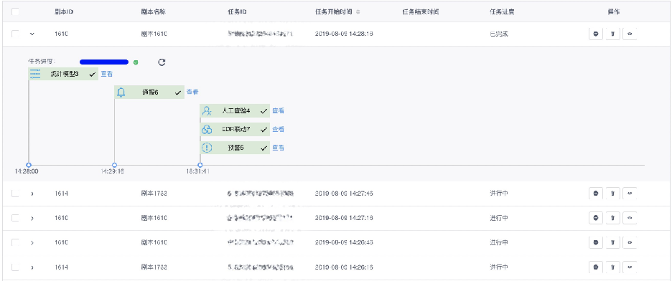Delete the task started at 14:26:16
This screenshot has height=281, width=672.
pos(612,267)
